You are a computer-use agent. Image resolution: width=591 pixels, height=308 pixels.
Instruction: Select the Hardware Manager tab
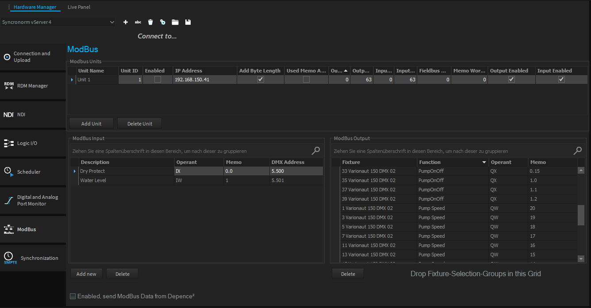tap(35, 7)
